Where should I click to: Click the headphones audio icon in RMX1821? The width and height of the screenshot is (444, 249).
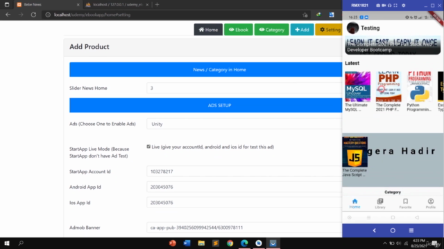pos(390,6)
